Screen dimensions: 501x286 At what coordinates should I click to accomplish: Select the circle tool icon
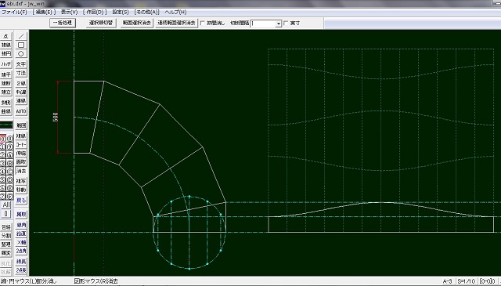pyautogui.click(x=21, y=54)
